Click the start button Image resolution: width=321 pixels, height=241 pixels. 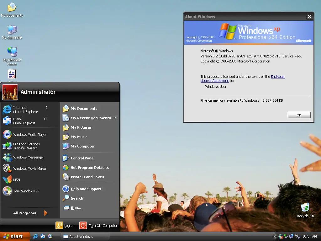[x=14, y=236]
